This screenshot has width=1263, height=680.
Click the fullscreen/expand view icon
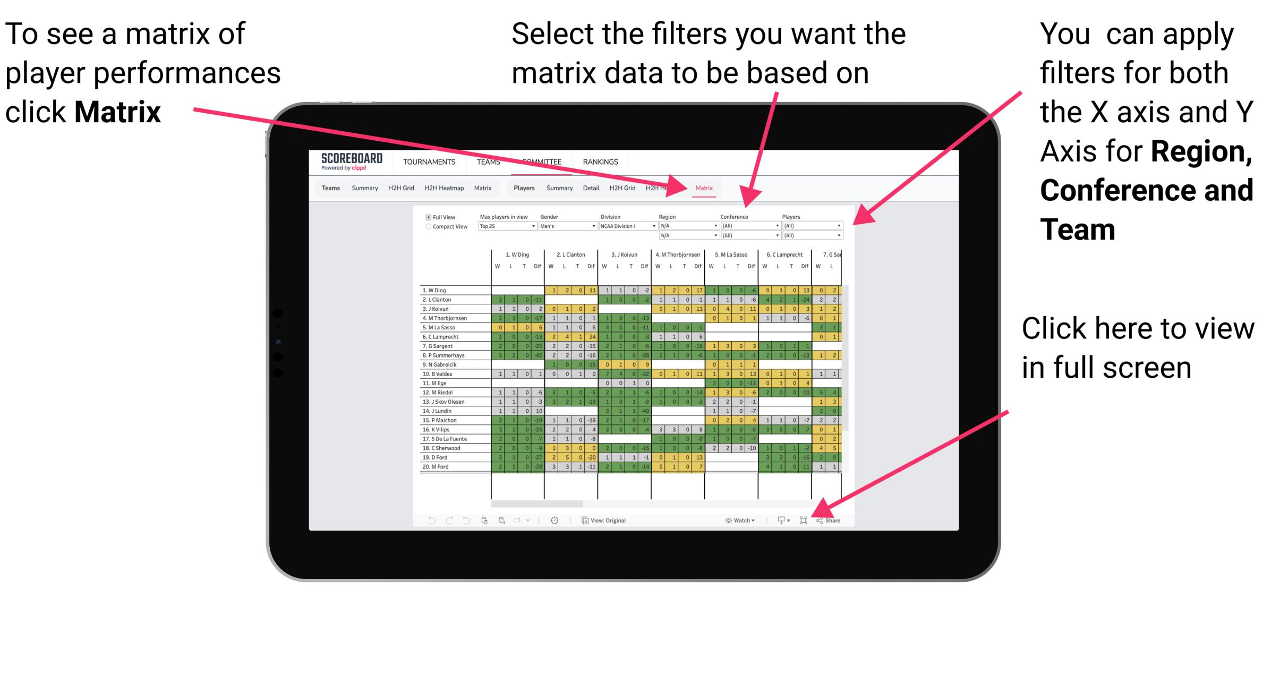(x=804, y=519)
